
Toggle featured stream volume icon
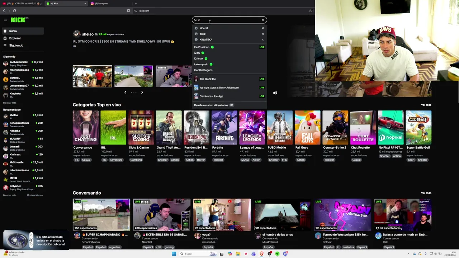(275, 93)
